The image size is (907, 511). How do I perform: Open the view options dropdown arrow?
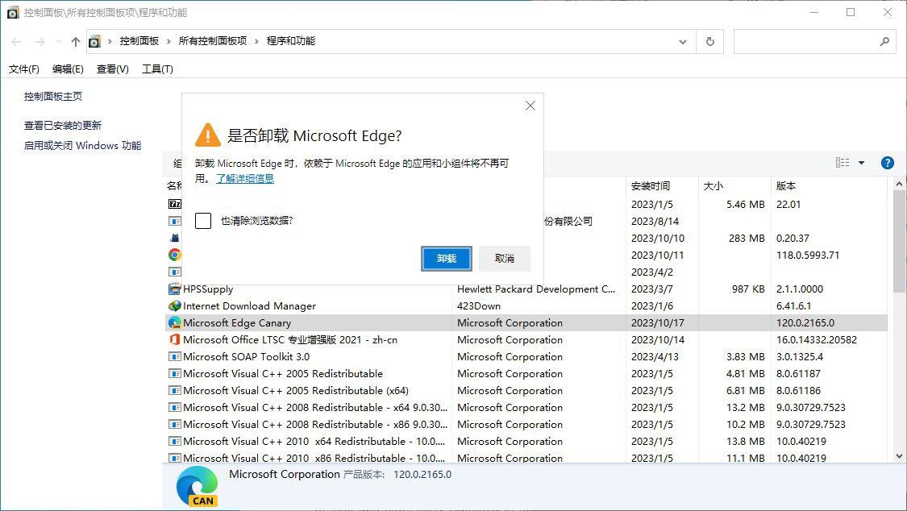pyautogui.click(x=861, y=163)
